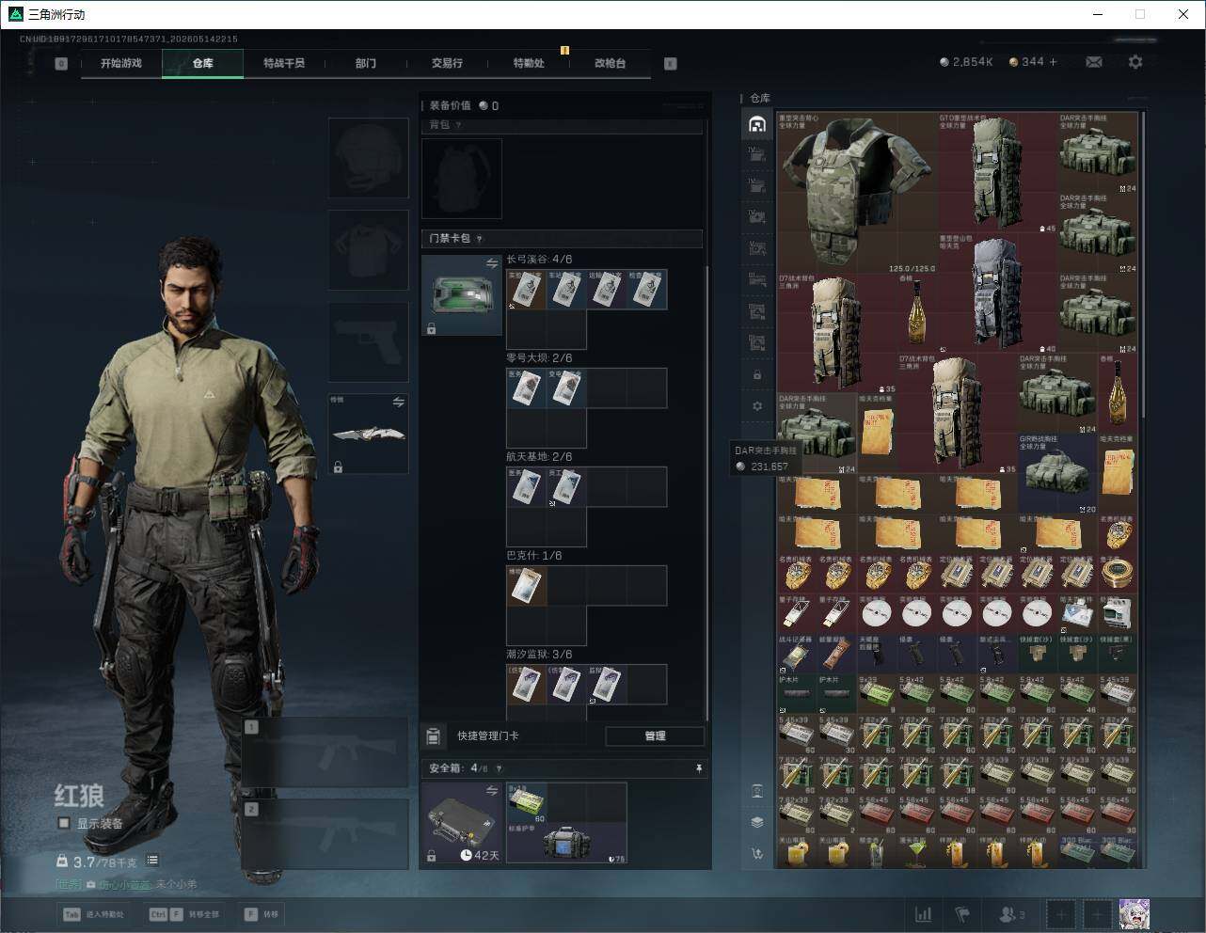Click the player avatar thumbnail in bottom bar
The height and width of the screenshot is (933, 1206).
(1134, 914)
